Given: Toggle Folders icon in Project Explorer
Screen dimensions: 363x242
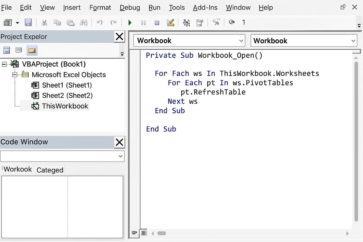Looking at the screenshot, I should click(32, 50).
